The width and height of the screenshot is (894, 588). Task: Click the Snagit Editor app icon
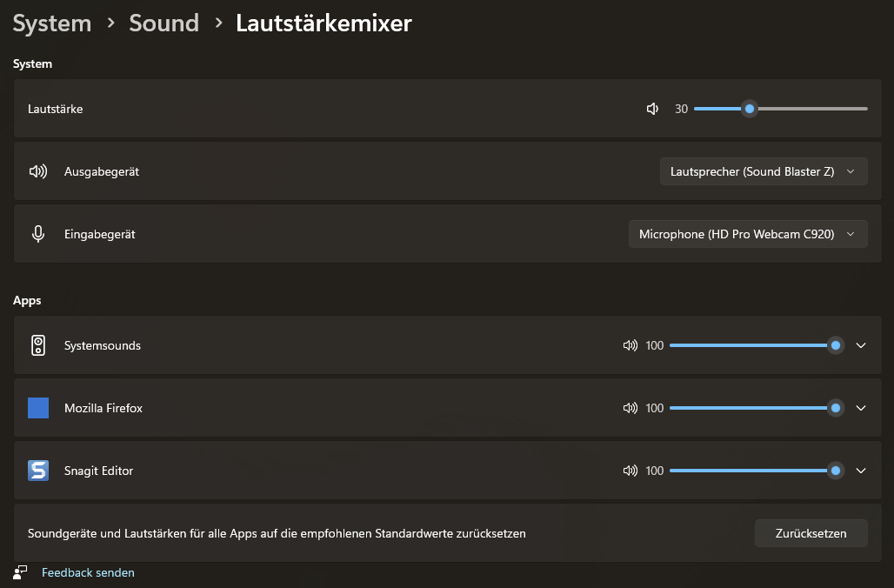[38, 471]
